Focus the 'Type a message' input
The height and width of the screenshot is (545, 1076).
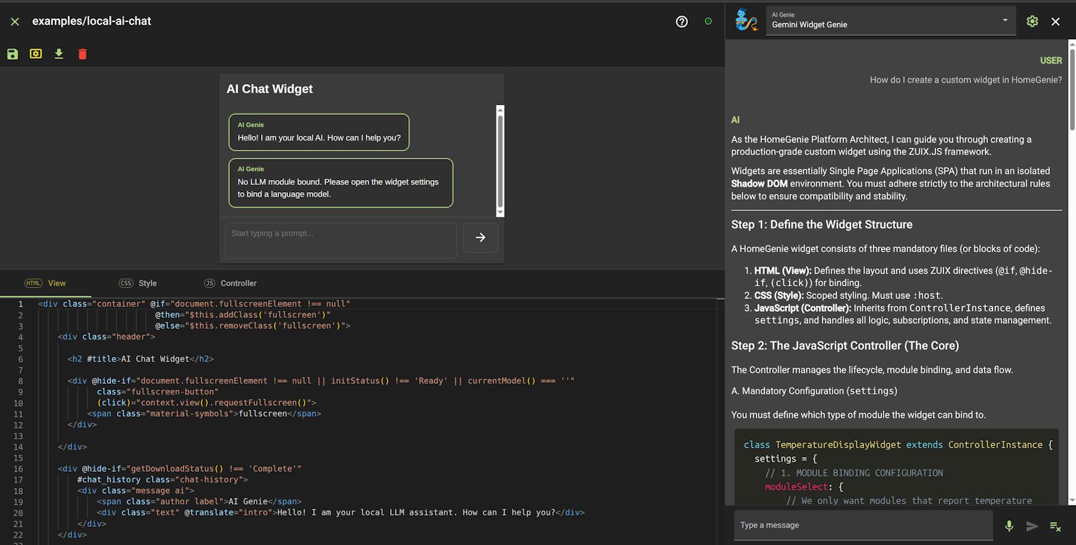[x=863, y=525]
